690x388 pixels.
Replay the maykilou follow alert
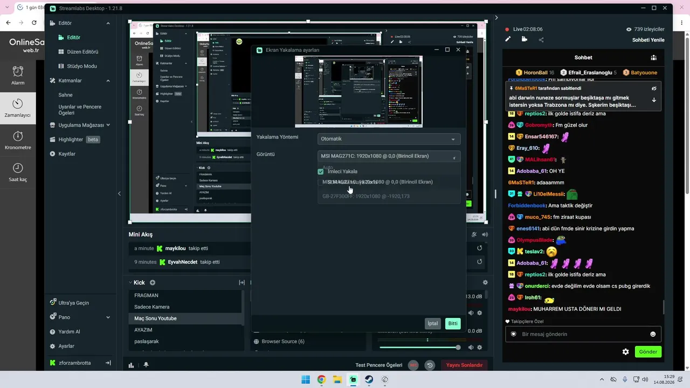479,248
